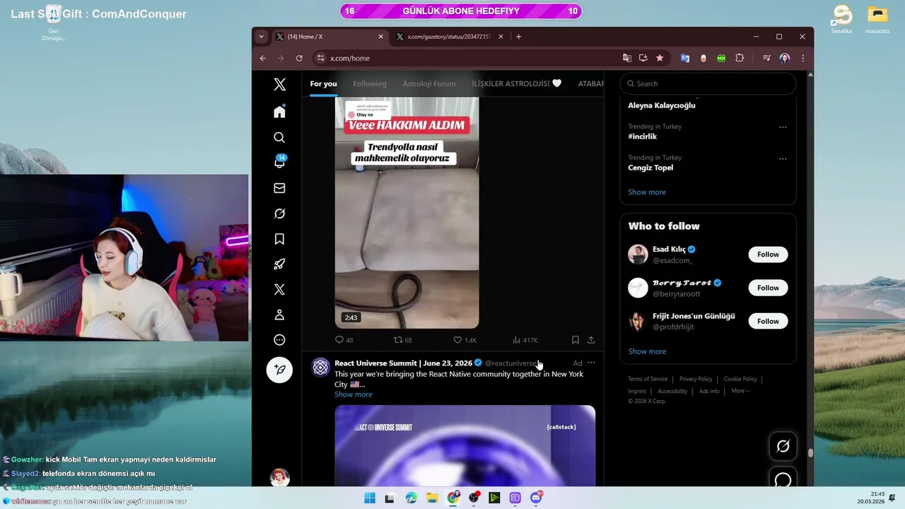Open #incirlik trending topic
This screenshot has height=509, width=905.
(x=642, y=136)
